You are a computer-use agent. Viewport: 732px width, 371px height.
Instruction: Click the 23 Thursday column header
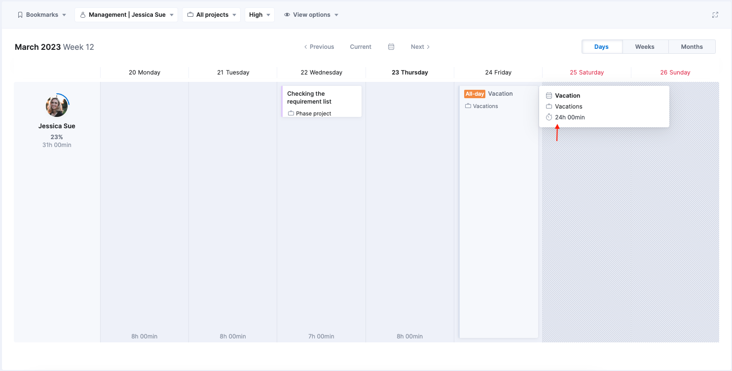pyautogui.click(x=410, y=73)
